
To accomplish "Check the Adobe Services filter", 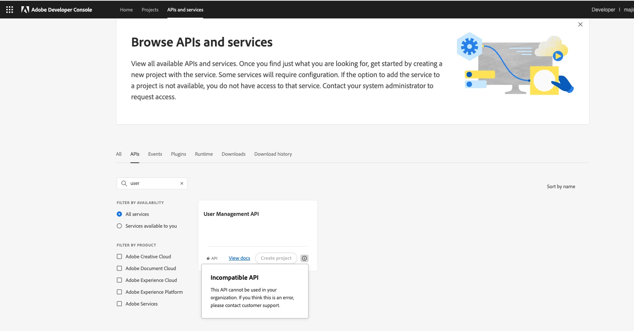I will click(119, 304).
